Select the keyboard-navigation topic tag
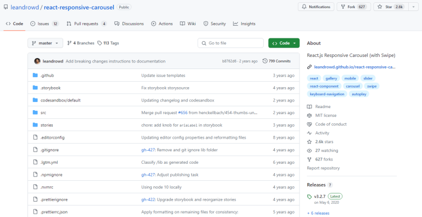Image resolution: width=422 pixels, height=217 pixels. coord(327,94)
